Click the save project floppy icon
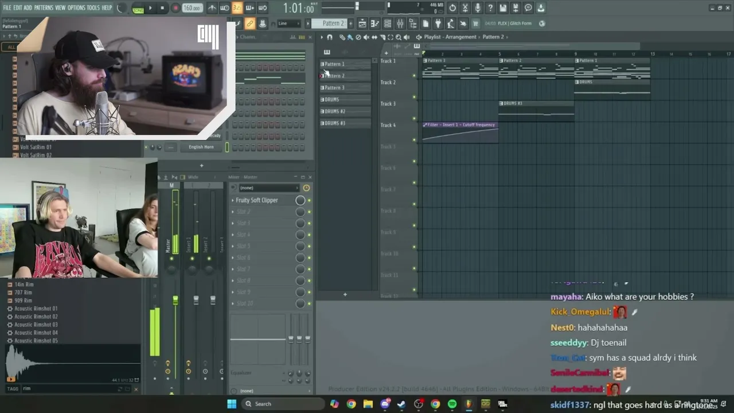Screen dimensions: 734x413 [x=503, y=8]
